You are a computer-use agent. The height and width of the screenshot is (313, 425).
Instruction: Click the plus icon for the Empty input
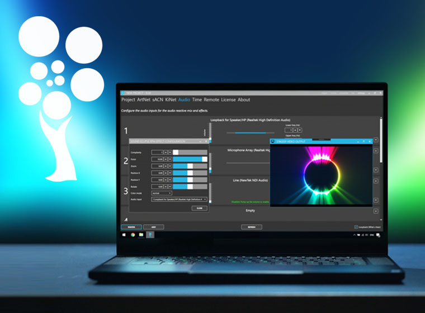coord(376,211)
